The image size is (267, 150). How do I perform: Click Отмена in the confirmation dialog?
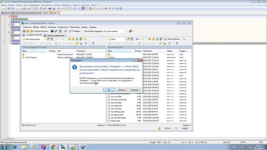[121, 90]
